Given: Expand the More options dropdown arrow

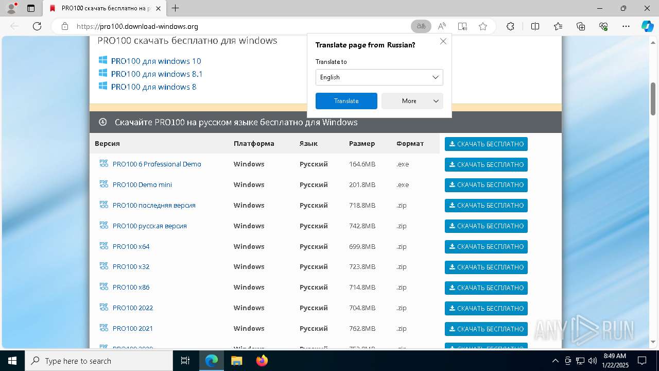Looking at the screenshot, I should click(x=436, y=101).
